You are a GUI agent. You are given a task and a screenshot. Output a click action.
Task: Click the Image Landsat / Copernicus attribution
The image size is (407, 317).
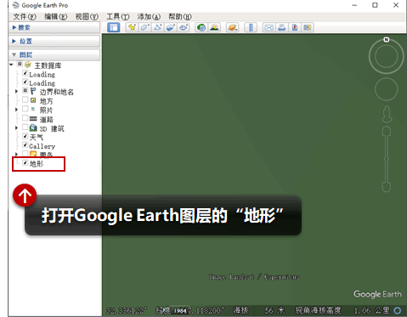coord(254,277)
